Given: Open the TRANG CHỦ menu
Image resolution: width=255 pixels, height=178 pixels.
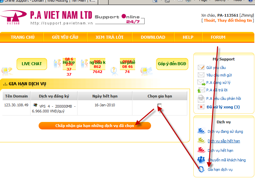Looking at the screenshot, I should pos(23,37).
